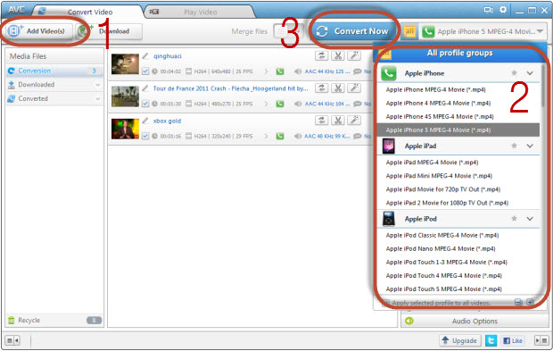This screenshot has width=553, height=351.
Task: Expand the Audio Options section
Action: coord(475,321)
